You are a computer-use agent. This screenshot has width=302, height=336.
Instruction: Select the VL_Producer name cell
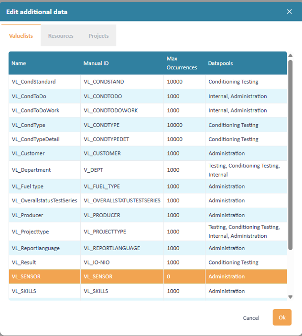point(44,215)
